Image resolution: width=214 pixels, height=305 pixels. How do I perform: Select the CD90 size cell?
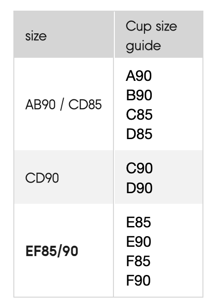pyautogui.click(x=64, y=177)
